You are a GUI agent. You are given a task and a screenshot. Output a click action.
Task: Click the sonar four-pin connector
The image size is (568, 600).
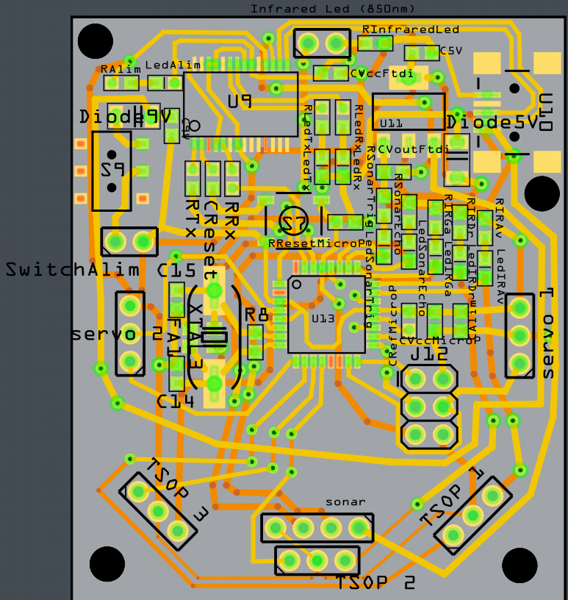pos(317,526)
